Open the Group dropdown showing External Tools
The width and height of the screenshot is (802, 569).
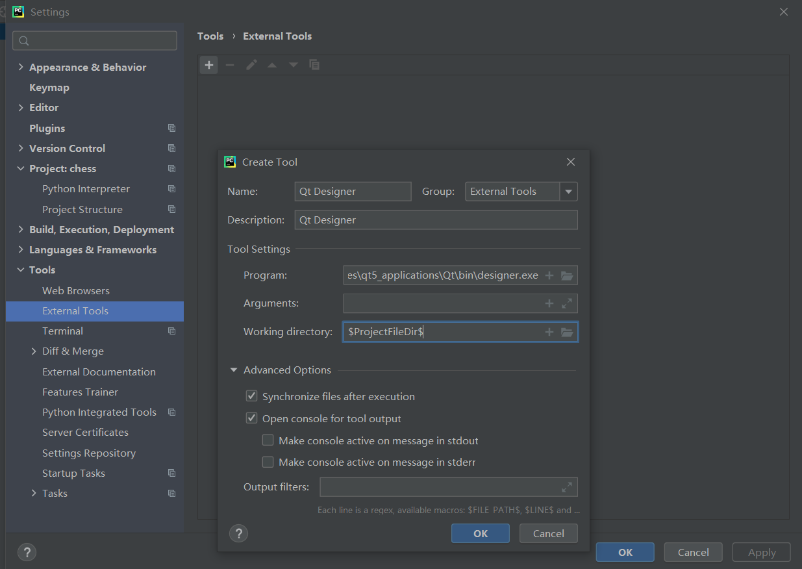568,191
